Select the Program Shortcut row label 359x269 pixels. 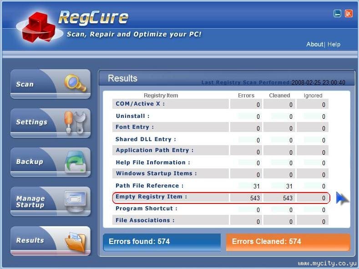click(147, 208)
